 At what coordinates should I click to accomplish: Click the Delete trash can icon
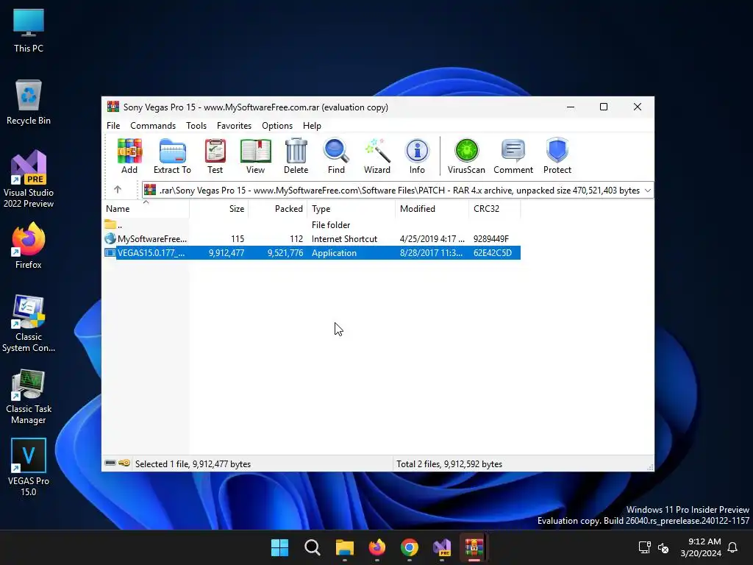point(296,156)
